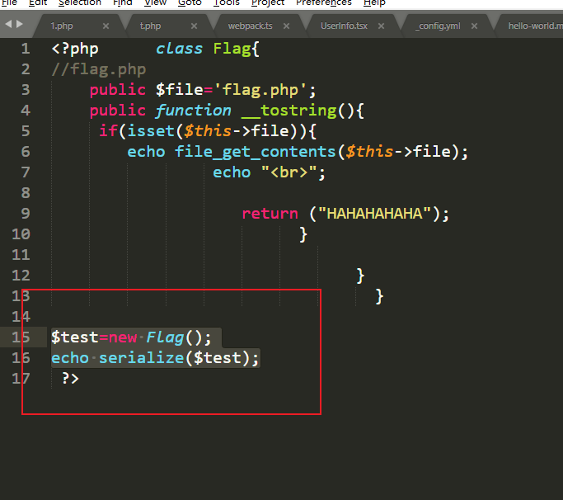The image size is (563, 500).
Task: Click the class name 'Flag{' on line 1
Action: coord(236,49)
